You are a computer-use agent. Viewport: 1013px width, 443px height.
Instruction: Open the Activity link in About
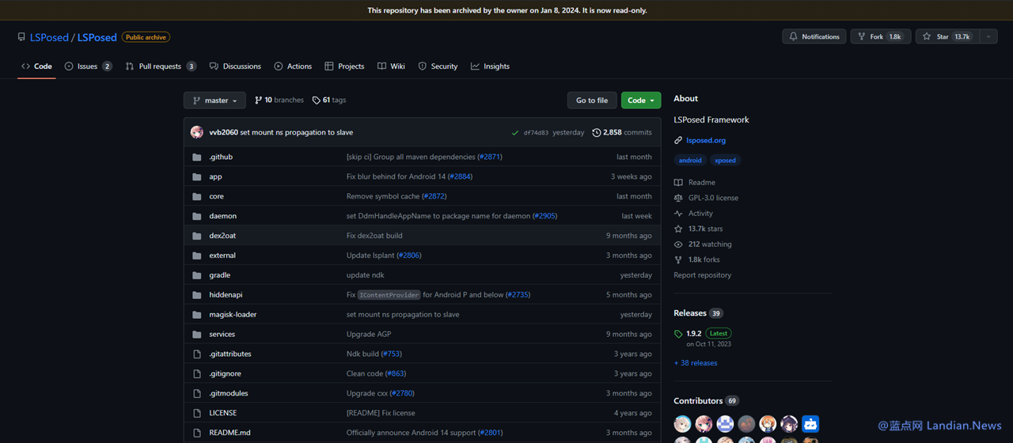pyautogui.click(x=693, y=214)
